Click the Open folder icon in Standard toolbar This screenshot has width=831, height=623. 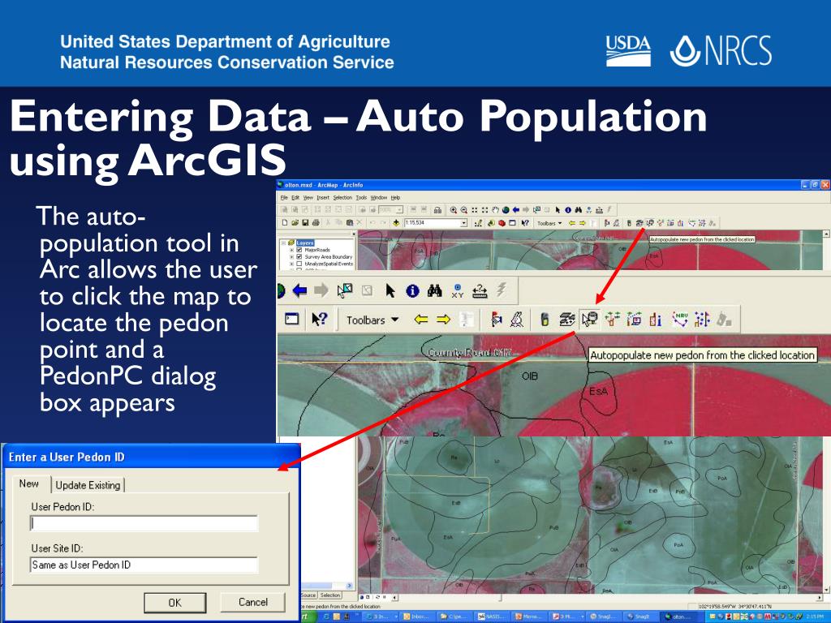295,222
